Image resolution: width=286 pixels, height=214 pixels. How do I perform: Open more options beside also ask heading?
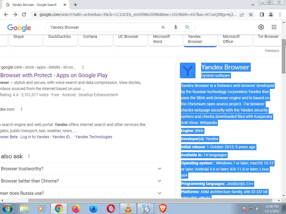pos(29,156)
